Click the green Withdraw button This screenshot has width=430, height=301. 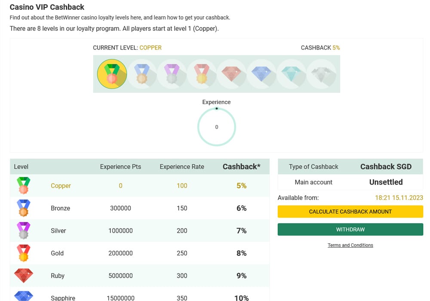tap(350, 230)
